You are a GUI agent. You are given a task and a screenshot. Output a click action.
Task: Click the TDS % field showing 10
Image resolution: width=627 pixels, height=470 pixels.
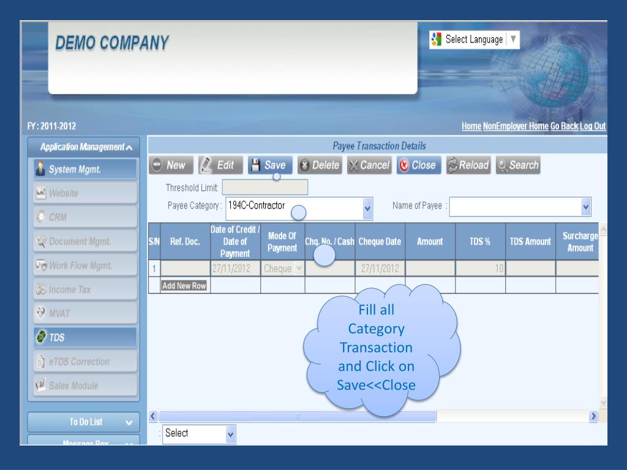click(480, 268)
